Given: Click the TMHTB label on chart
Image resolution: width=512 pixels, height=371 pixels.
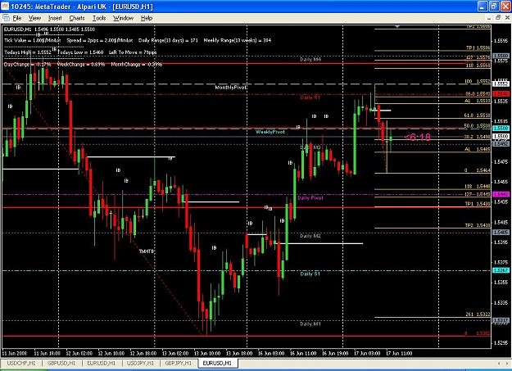Looking at the screenshot, I should click(x=147, y=251).
